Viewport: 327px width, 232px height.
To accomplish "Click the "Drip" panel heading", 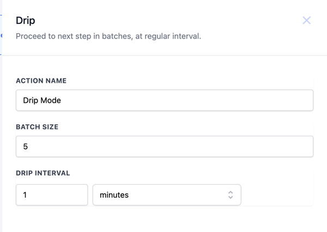I will pos(26,20).
